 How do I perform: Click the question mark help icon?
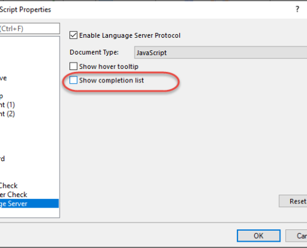click(x=297, y=9)
